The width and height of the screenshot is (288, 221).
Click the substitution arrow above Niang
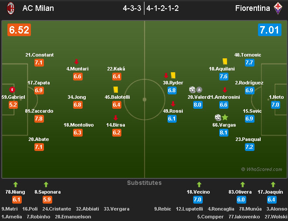(16, 184)
